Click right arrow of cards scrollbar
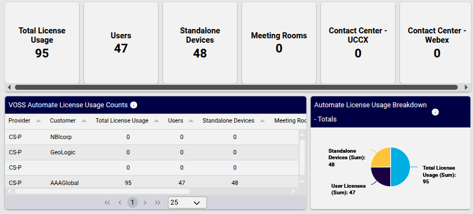This screenshot has width=473, height=214. click(466, 87)
